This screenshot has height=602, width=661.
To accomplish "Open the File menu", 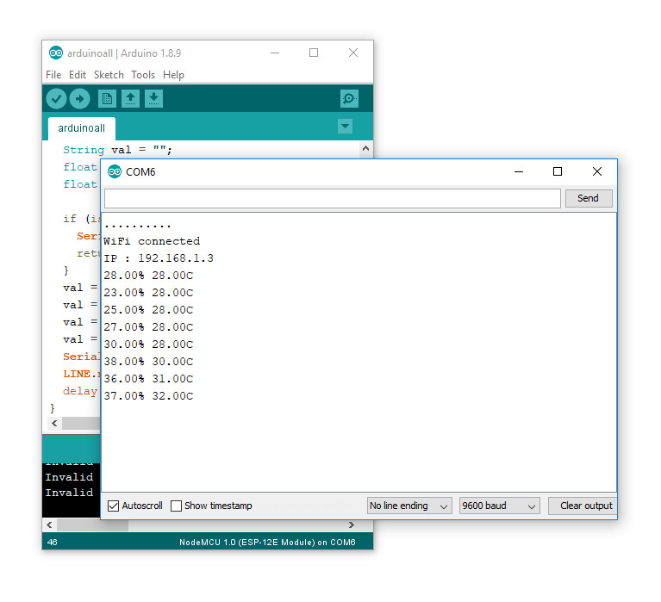I will [x=53, y=75].
